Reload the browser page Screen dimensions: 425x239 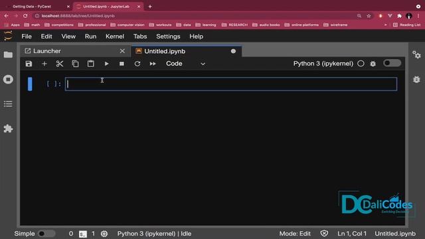(25, 16)
